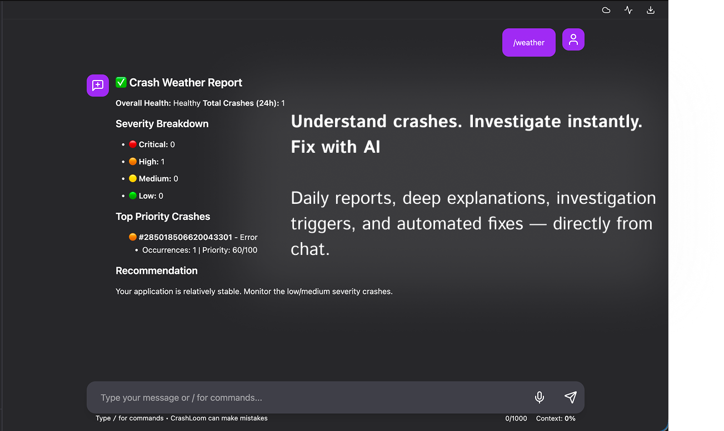Activate voice input with the microphone icon

(539, 397)
